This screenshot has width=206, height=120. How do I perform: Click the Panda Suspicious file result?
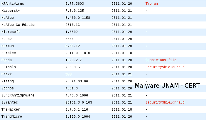click(x=161, y=60)
